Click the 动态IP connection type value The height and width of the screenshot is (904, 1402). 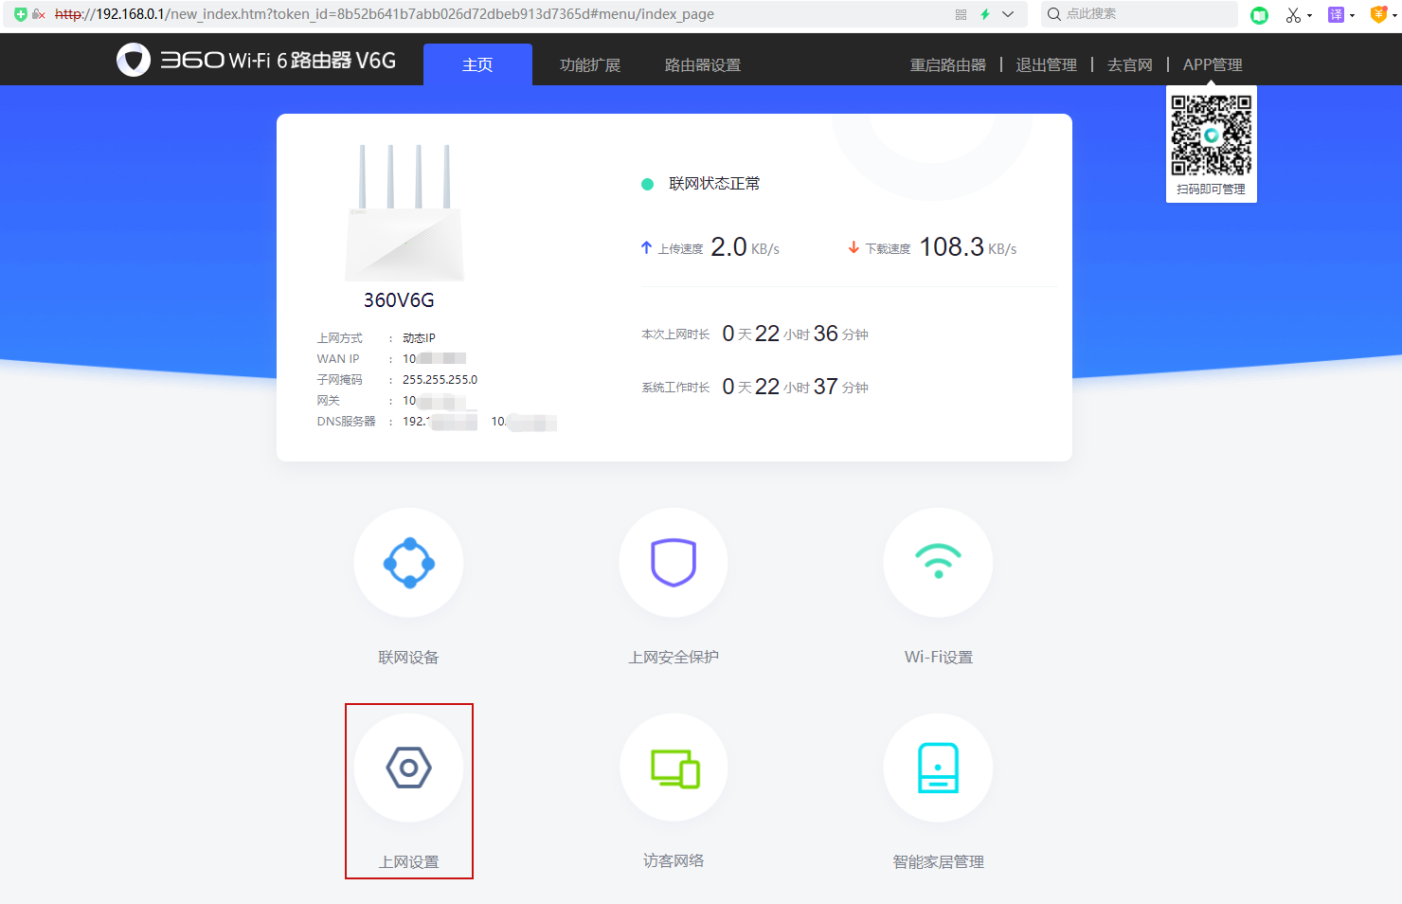(x=419, y=338)
